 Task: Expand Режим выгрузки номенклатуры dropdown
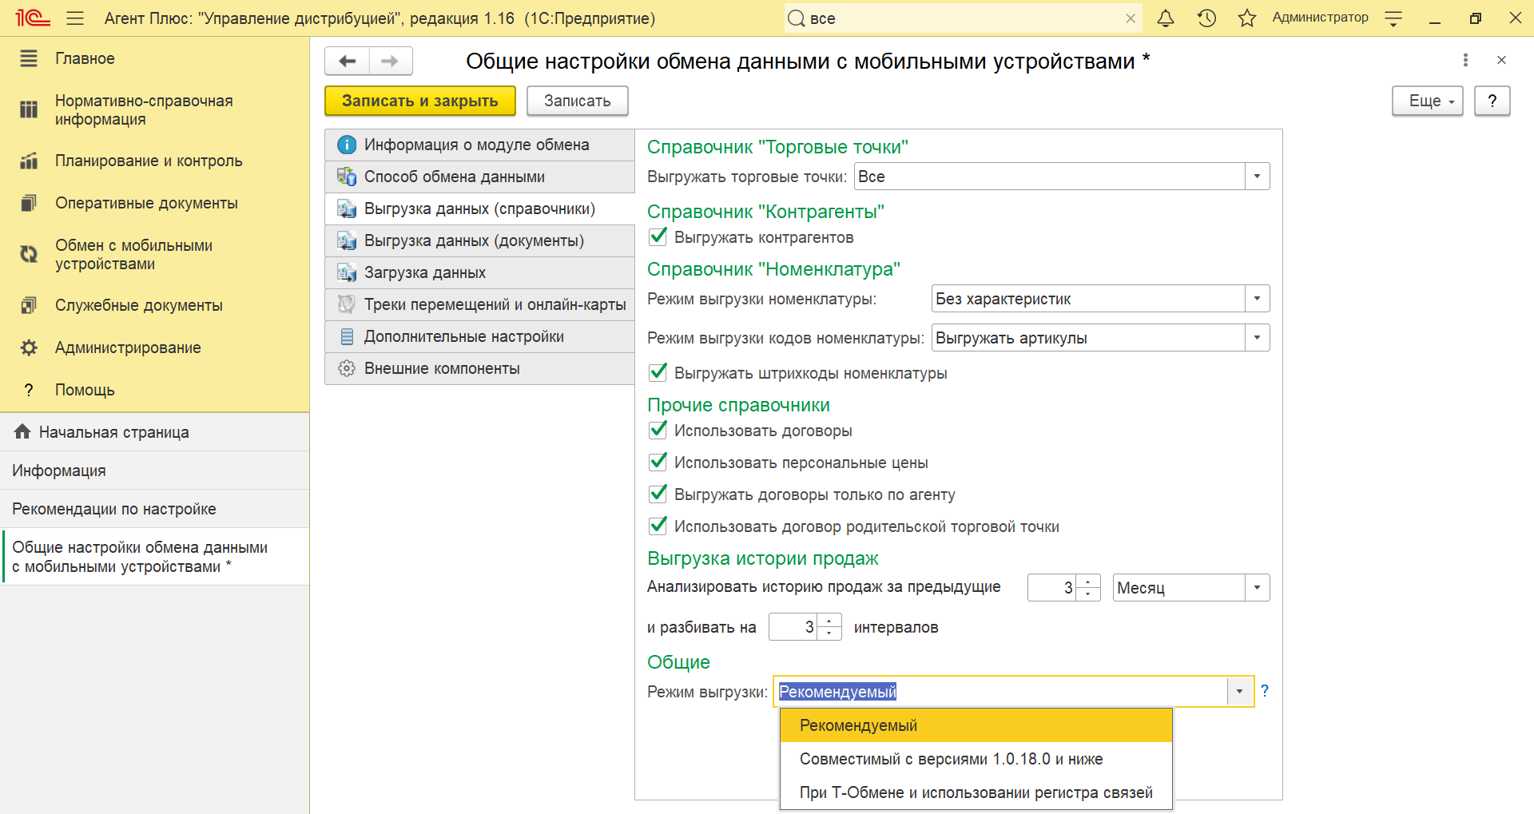[x=1257, y=299]
